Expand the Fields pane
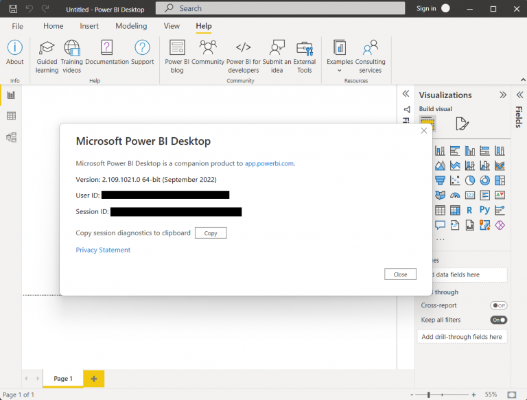The height and width of the screenshot is (400, 527). (518, 95)
